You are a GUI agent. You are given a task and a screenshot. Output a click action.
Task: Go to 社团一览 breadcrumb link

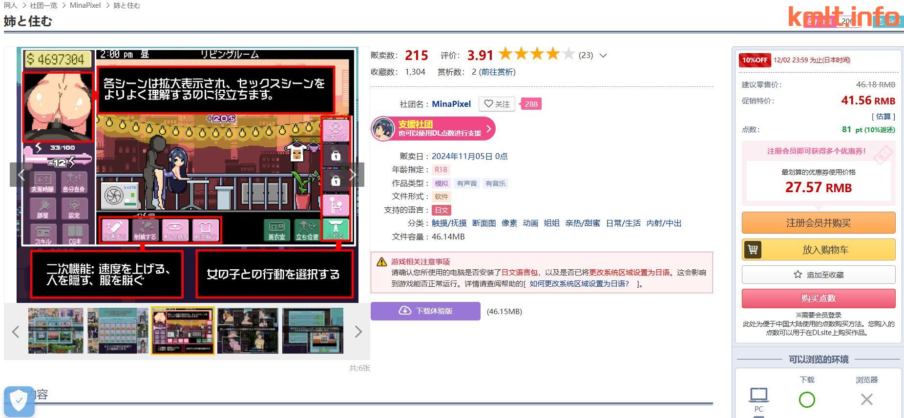tap(43, 5)
